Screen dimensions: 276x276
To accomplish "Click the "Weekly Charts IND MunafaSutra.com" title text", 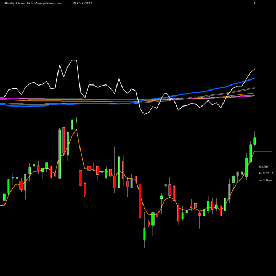I will [x=33, y=3].
